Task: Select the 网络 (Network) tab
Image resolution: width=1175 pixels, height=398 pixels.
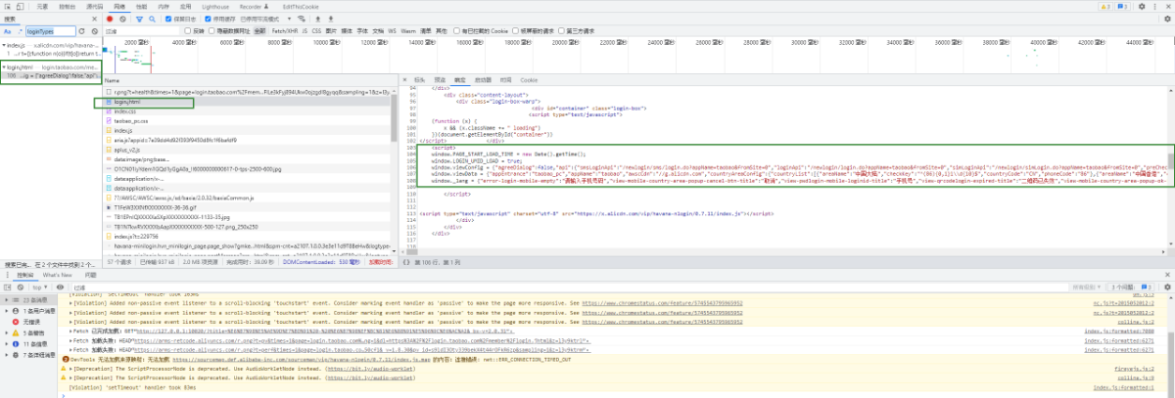Action: tap(119, 7)
